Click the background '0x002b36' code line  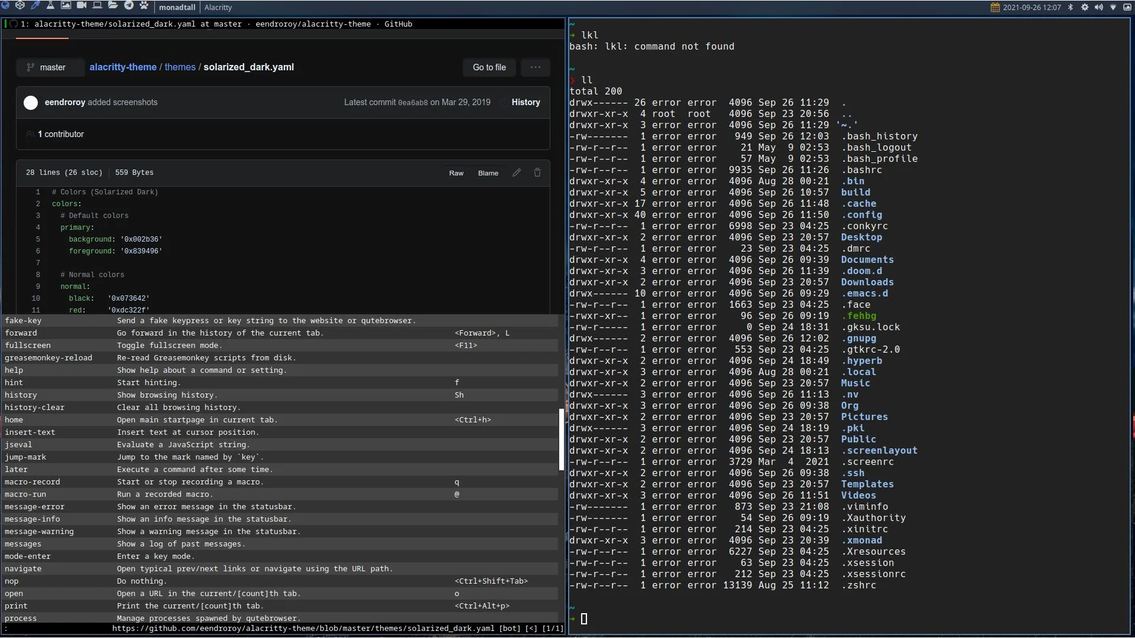pyautogui.click(x=115, y=239)
